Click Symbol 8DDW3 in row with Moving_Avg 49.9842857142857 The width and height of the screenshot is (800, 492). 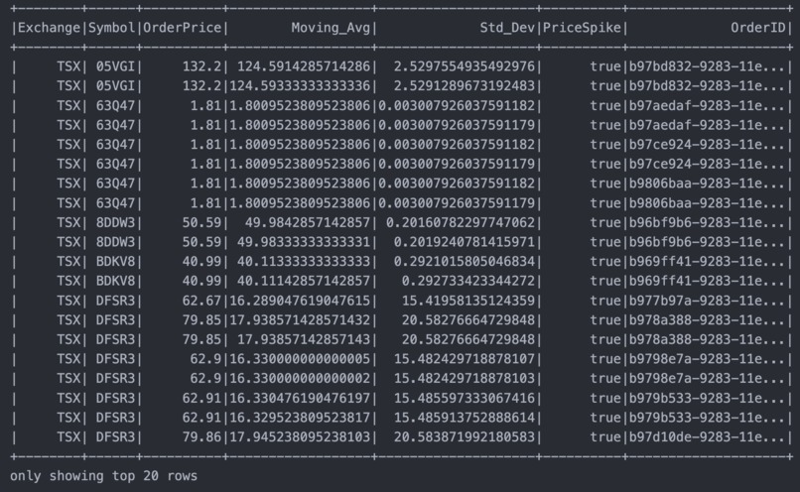[x=115, y=223]
